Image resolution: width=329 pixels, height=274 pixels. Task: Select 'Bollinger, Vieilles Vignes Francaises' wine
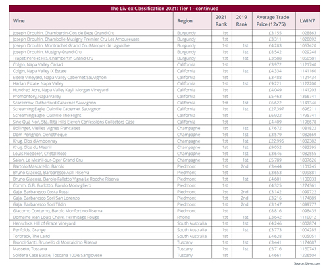pyautogui.click(x=47, y=128)
